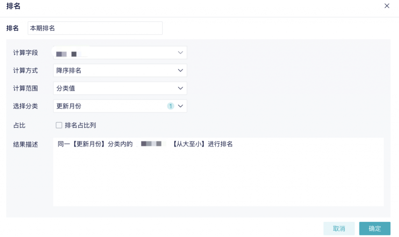
Task: Expand the 计算字段 dropdown arrow
Action: 180,52
